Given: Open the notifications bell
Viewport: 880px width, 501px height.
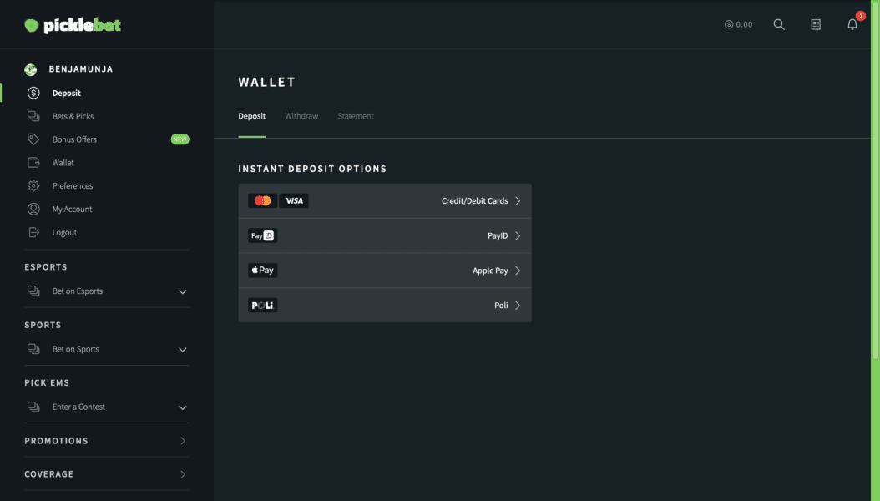Looking at the screenshot, I should [852, 25].
